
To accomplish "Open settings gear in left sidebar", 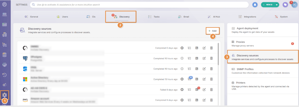I will [x=5, y=95].
